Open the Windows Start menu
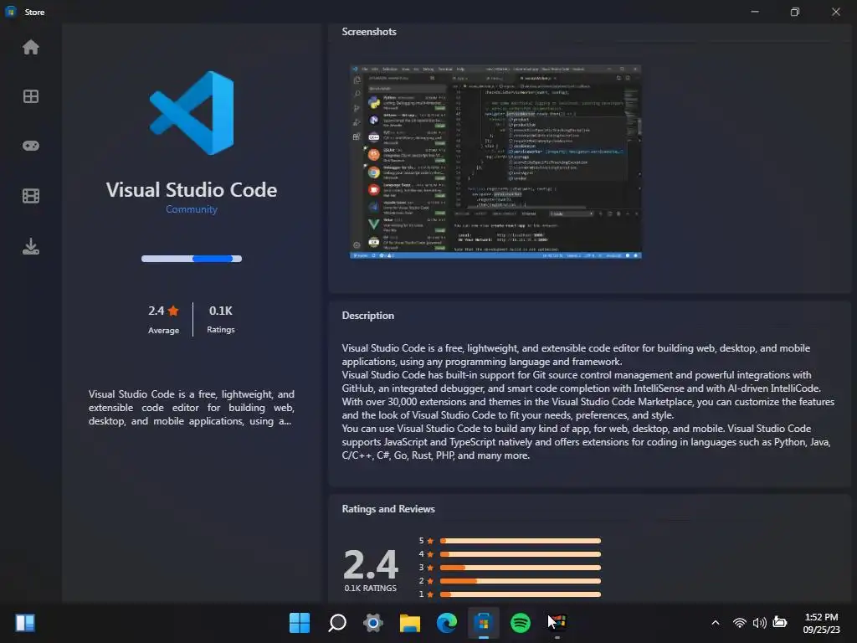Image resolution: width=857 pixels, height=643 pixels. [300, 623]
